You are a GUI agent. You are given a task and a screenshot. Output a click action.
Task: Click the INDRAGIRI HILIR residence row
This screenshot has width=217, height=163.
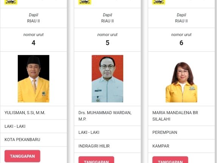[x=107, y=146]
